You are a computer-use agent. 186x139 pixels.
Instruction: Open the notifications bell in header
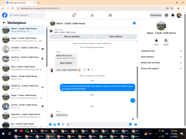(173, 15)
